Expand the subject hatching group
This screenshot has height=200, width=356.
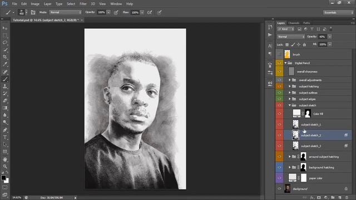(x=290, y=87)
